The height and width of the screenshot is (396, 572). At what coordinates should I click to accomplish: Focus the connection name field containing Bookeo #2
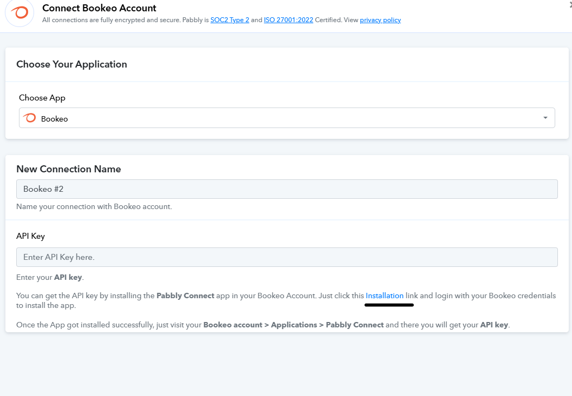(287, 189)
